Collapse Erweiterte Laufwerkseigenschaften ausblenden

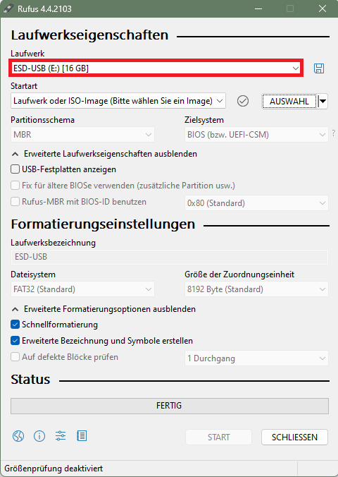[x=104, y=154]
